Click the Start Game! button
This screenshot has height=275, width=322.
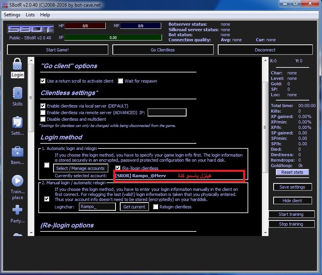tap(57, 50)
